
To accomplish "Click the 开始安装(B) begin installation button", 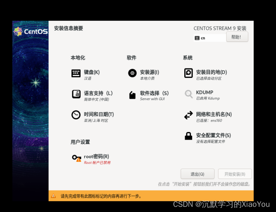I will (235, 174).
